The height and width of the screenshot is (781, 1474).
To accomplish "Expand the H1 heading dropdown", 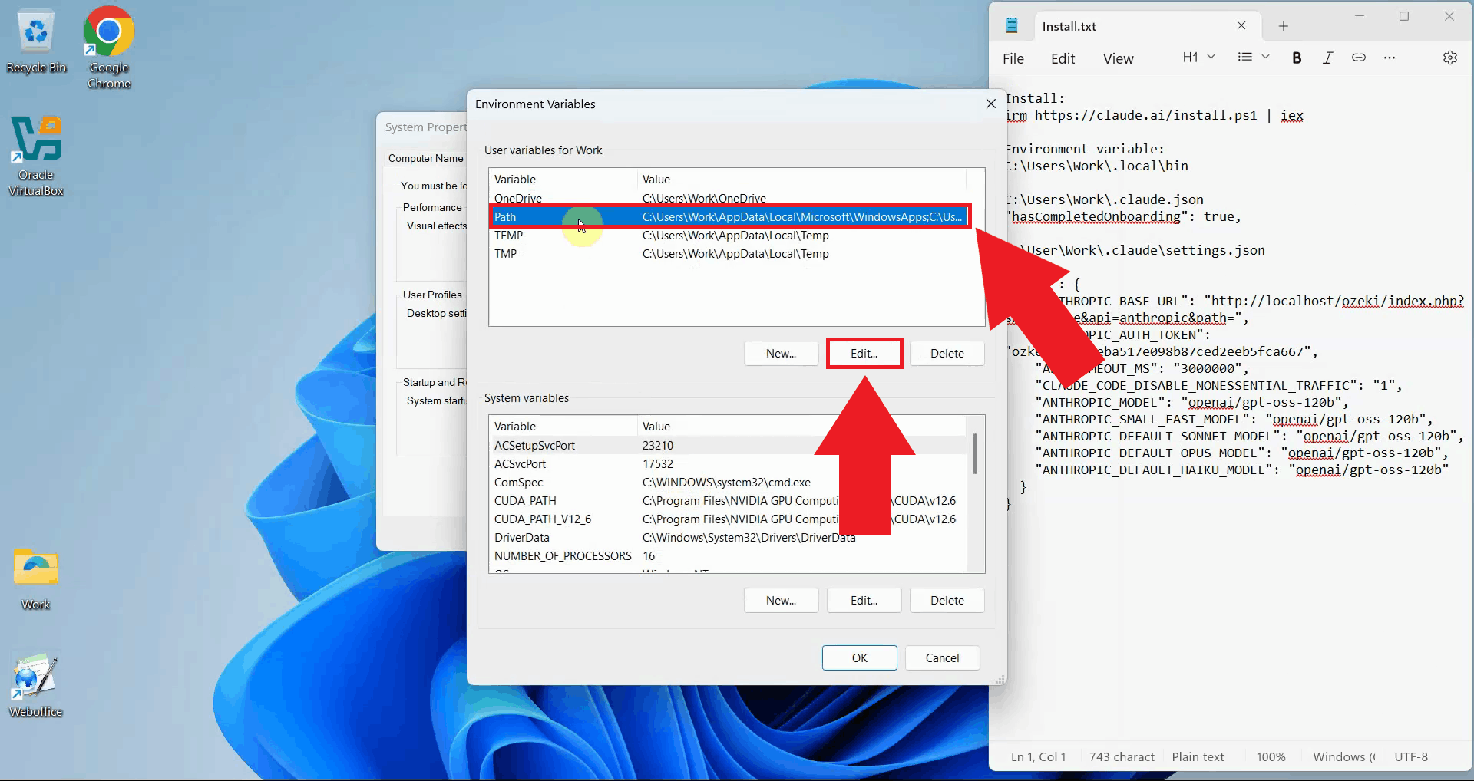I will coord(1198,58).
